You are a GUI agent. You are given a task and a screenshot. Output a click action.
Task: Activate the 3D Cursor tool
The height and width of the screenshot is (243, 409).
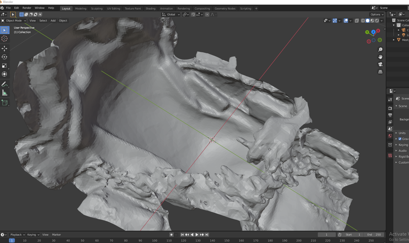click(x=4, y=39)
